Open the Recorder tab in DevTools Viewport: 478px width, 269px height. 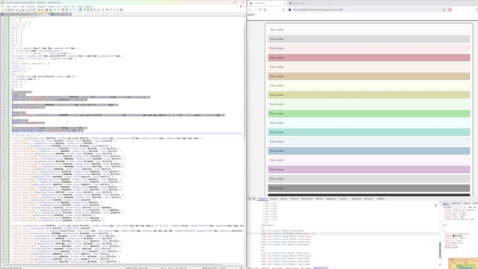369,199
